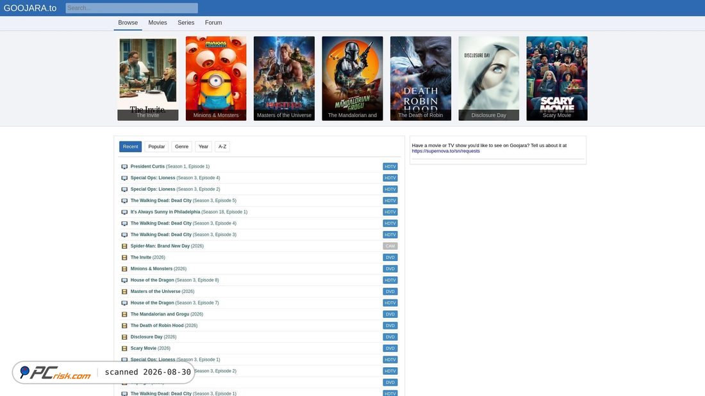Click film icon beside Spider-Man: Brand New Day
705x396 pixels.
(124, 246)
